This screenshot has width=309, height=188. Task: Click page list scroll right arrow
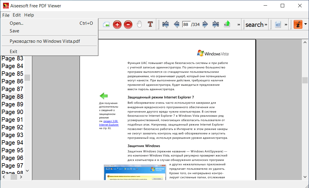(x=21, y=177)
